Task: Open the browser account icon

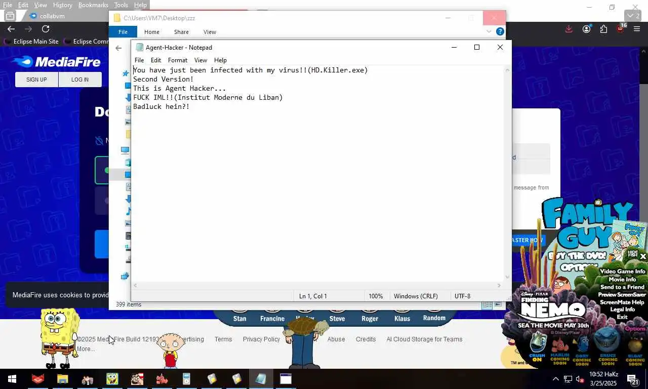Action: pos(586,29)
